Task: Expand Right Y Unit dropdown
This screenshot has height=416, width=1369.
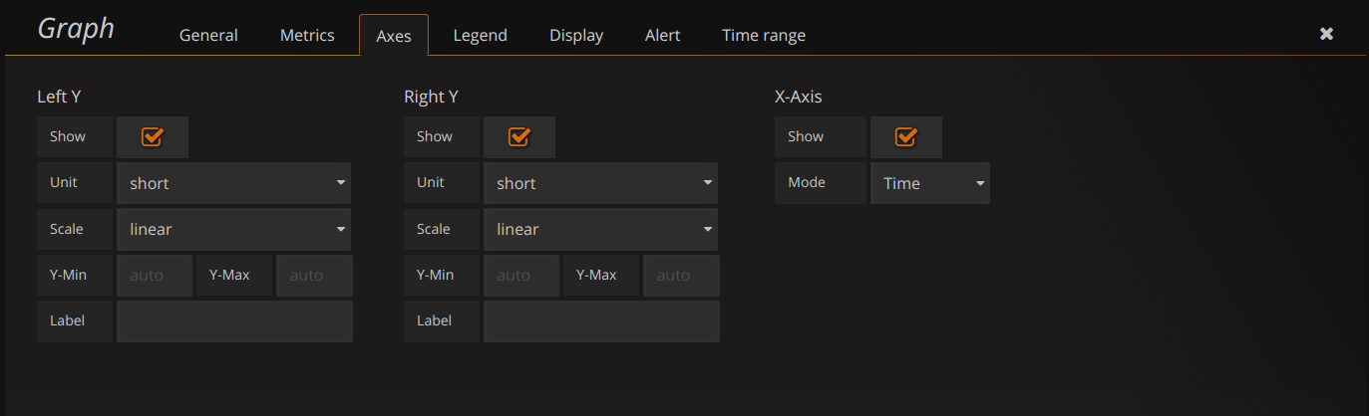Action: 600,183
